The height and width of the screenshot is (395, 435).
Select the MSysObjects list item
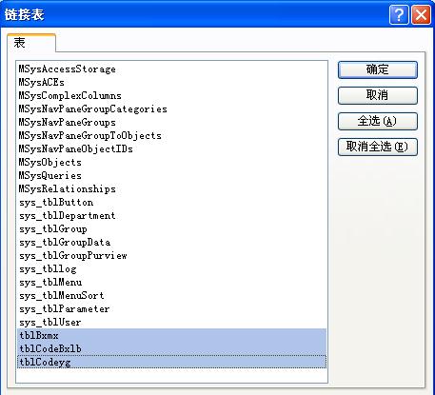click(x=171, y=163)
